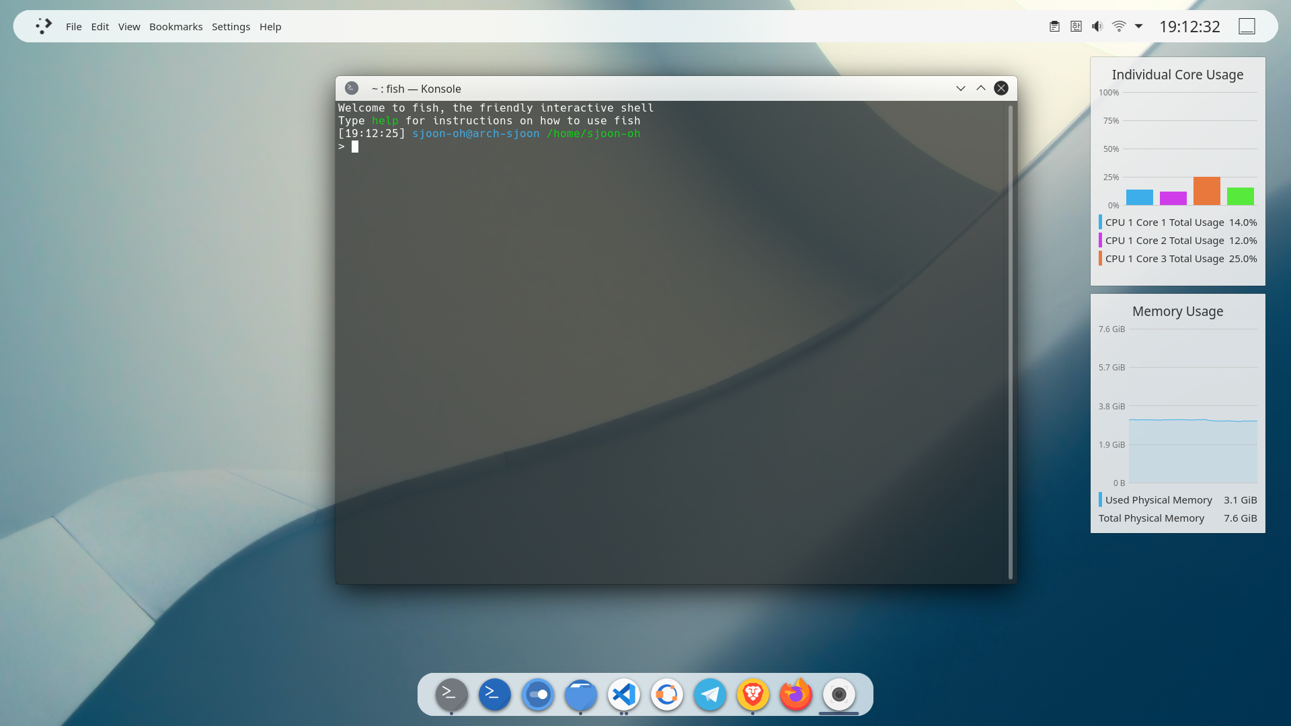
Task: Close the Konsole window
Action: coord(1001,88)
